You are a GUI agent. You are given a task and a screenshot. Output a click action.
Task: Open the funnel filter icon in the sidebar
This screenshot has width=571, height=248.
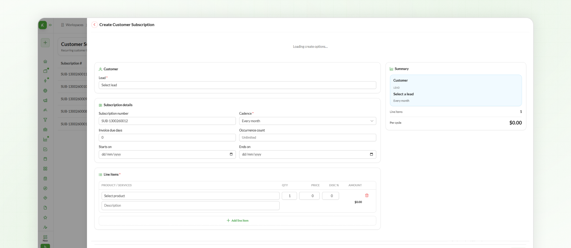pyautogui.click(x=45, y=120)
